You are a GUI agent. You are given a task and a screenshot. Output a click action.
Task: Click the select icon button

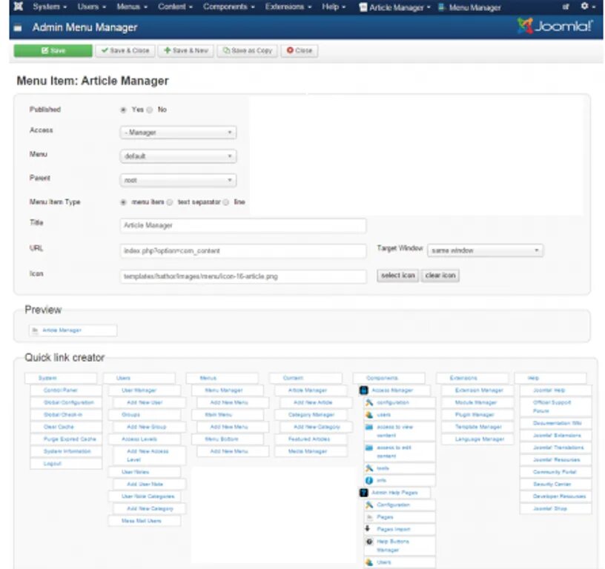398,276
